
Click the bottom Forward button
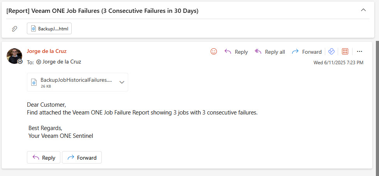(82, 157)
